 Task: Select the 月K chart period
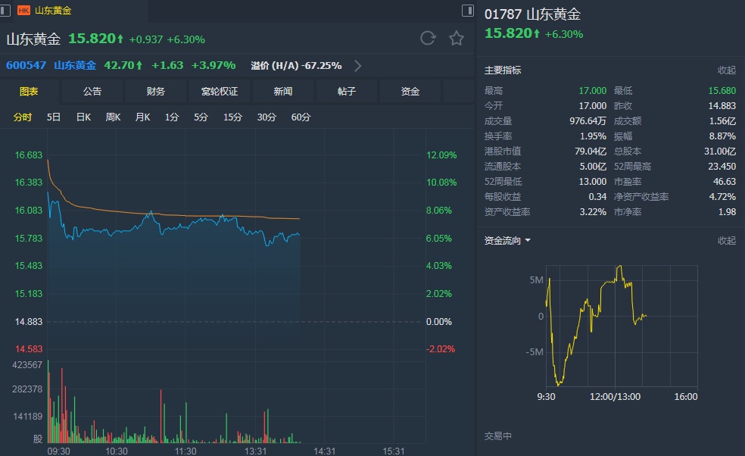[142, 117]
